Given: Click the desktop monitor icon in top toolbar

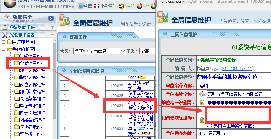Looking at the screenshot, I should [x=81, y=6].
